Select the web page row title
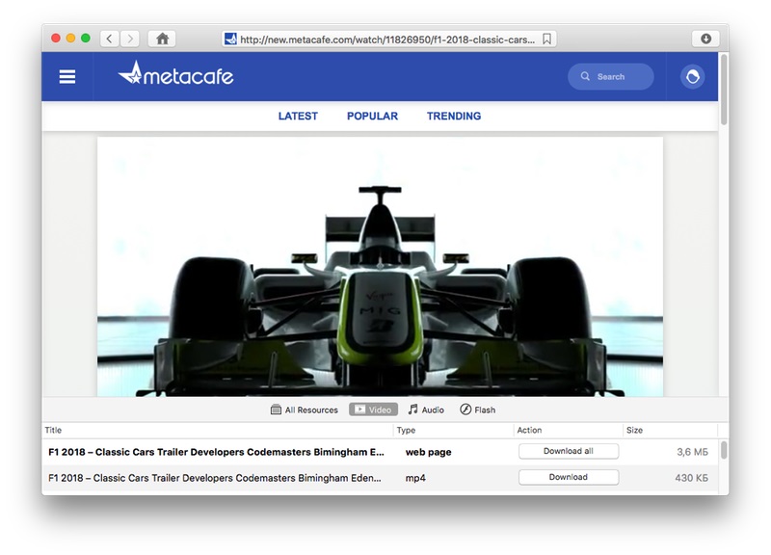Screen dimensions: 771x555 pos(216,452)
